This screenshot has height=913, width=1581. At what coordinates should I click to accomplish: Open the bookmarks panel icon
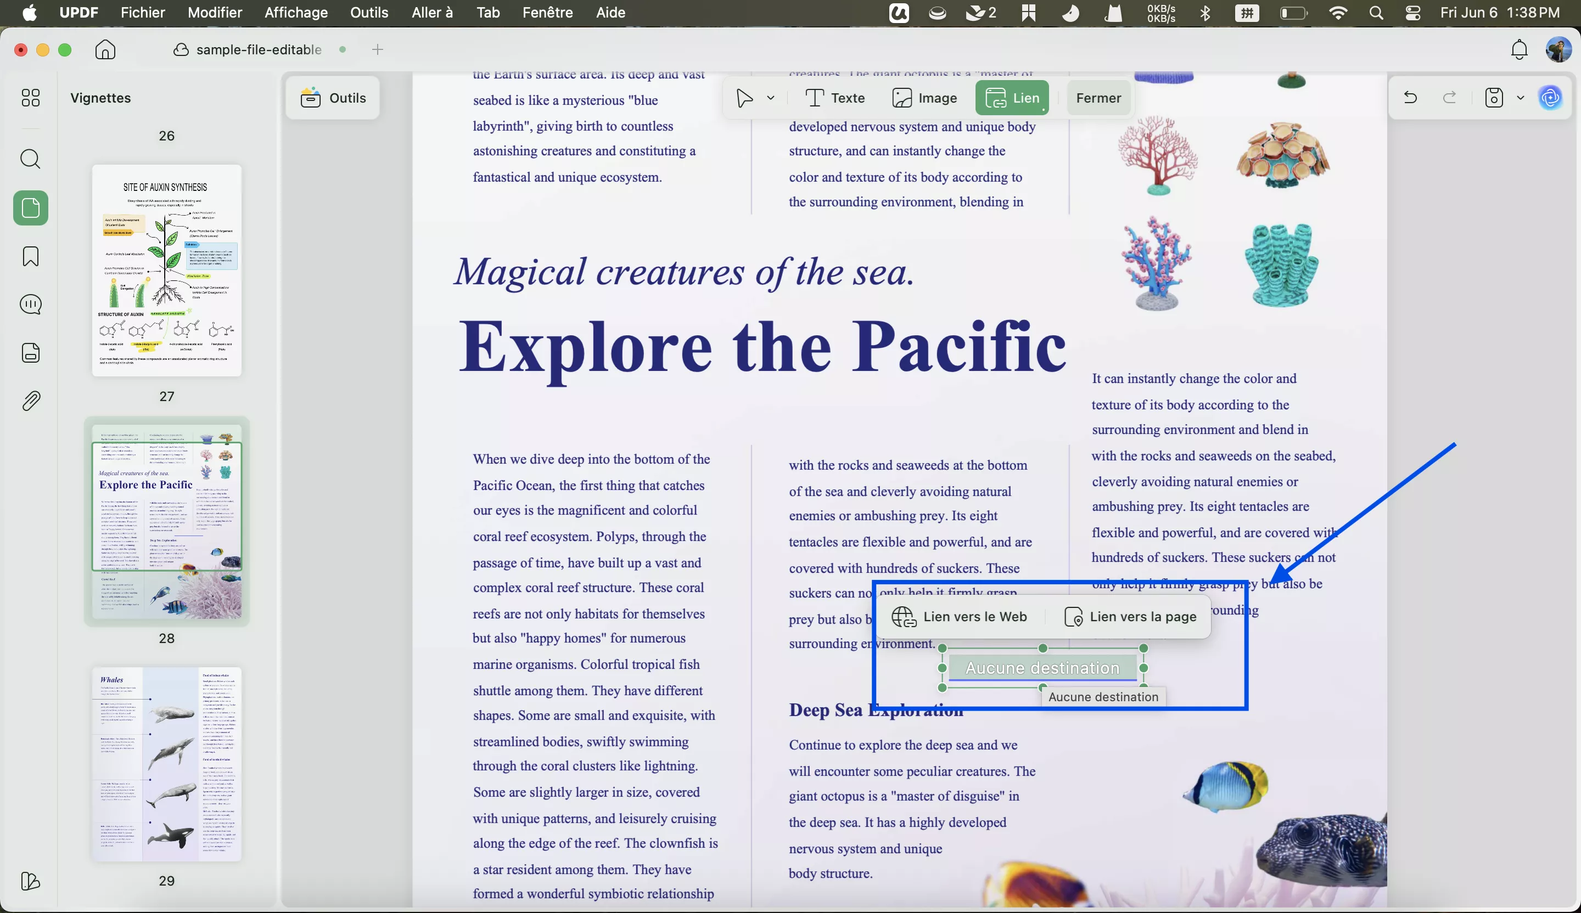click(x=30, y=256)
